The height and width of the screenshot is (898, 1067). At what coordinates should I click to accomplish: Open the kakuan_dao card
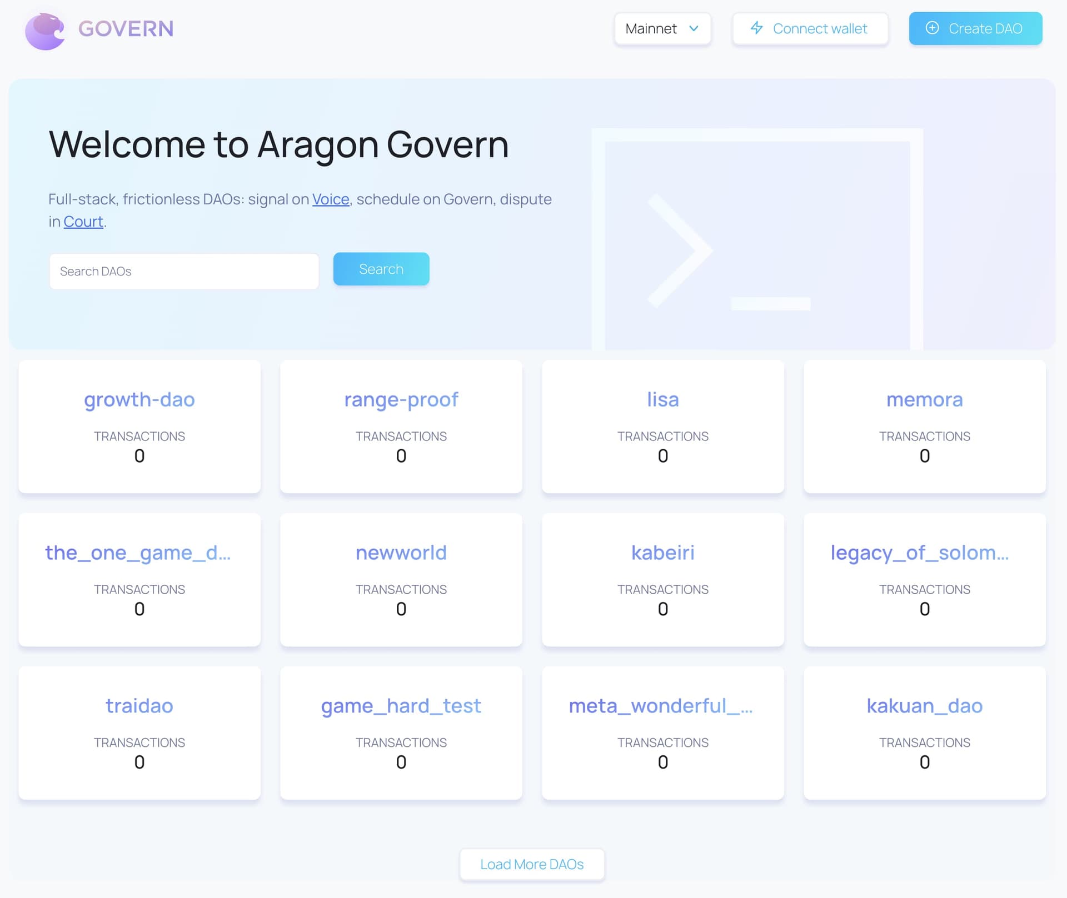[x=924, y=706]
